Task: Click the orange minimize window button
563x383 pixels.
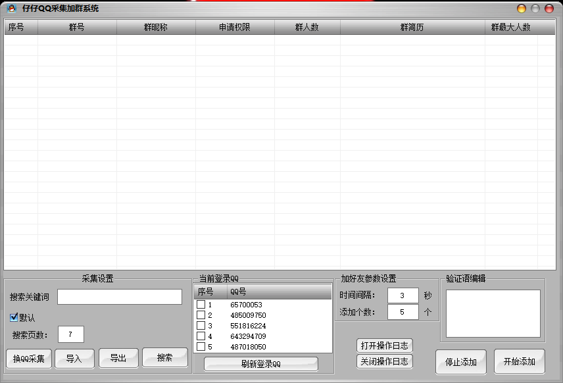Action: [522, 9]
